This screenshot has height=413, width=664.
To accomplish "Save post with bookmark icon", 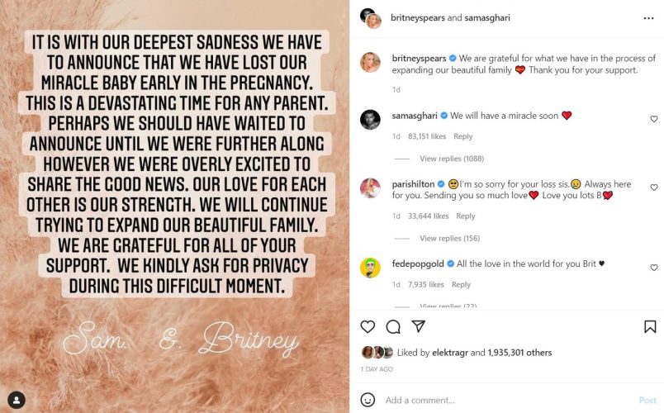I will (650, 326).
